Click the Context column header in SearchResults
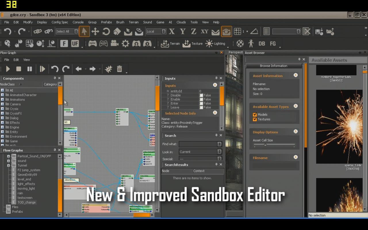 (x=208, y=171)
